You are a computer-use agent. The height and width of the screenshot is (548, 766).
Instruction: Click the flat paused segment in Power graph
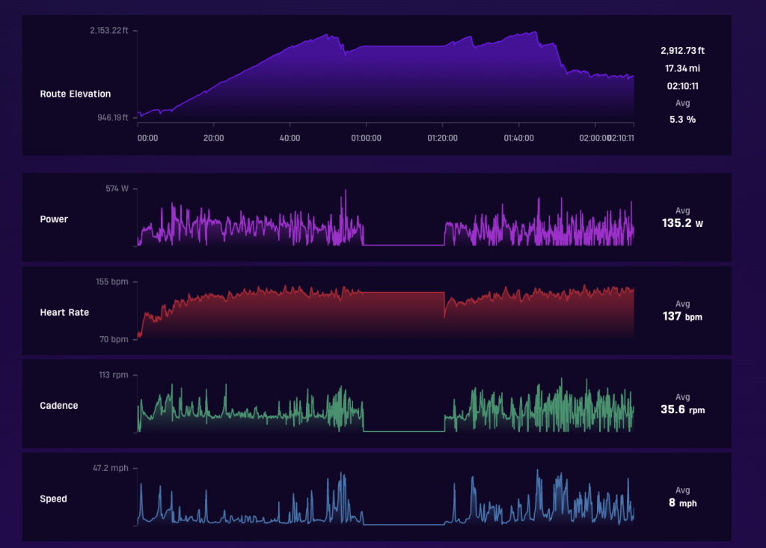click(x=403, y=244)
